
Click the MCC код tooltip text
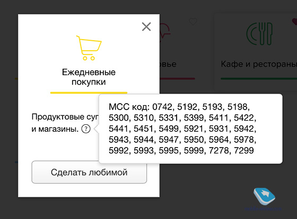(x=182, y=129)
